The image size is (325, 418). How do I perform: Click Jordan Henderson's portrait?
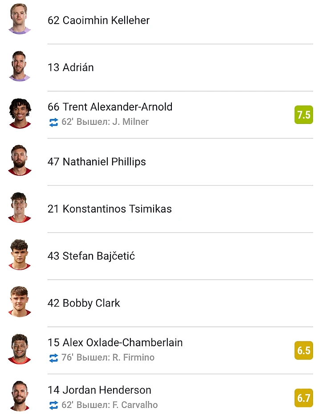(x=20, y=397)
